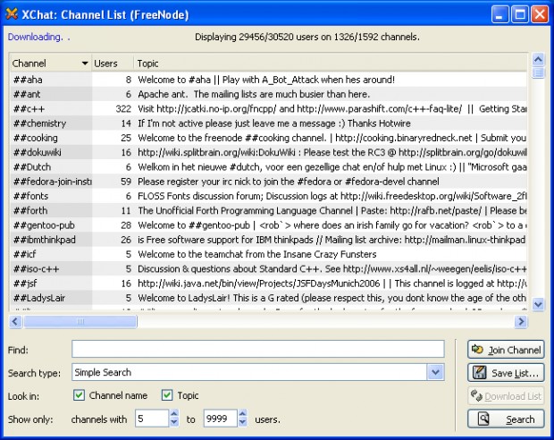Sort by the Topic column header
This screenshot has width=554, height=440.
[x=330, y=63]
